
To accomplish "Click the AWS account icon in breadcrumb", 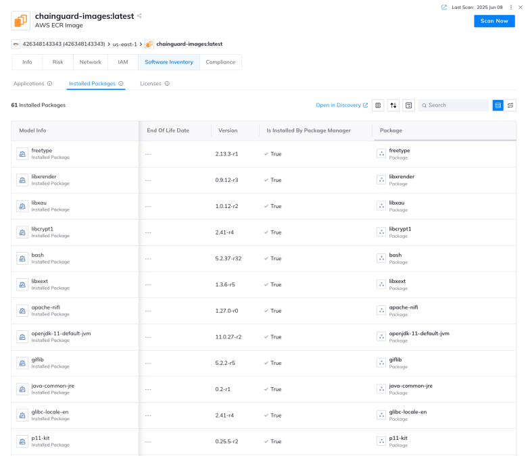I will (x=16, y=45).
